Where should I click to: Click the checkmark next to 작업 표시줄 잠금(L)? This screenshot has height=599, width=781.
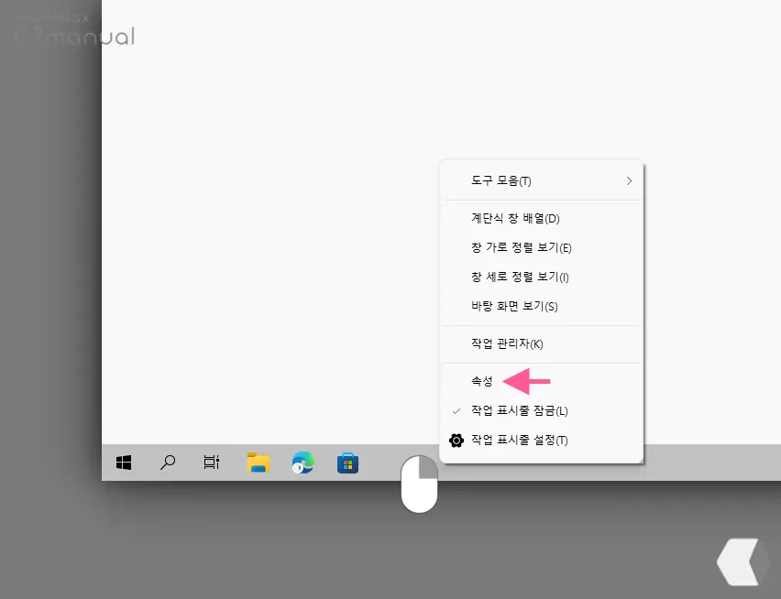coord(456,411)
